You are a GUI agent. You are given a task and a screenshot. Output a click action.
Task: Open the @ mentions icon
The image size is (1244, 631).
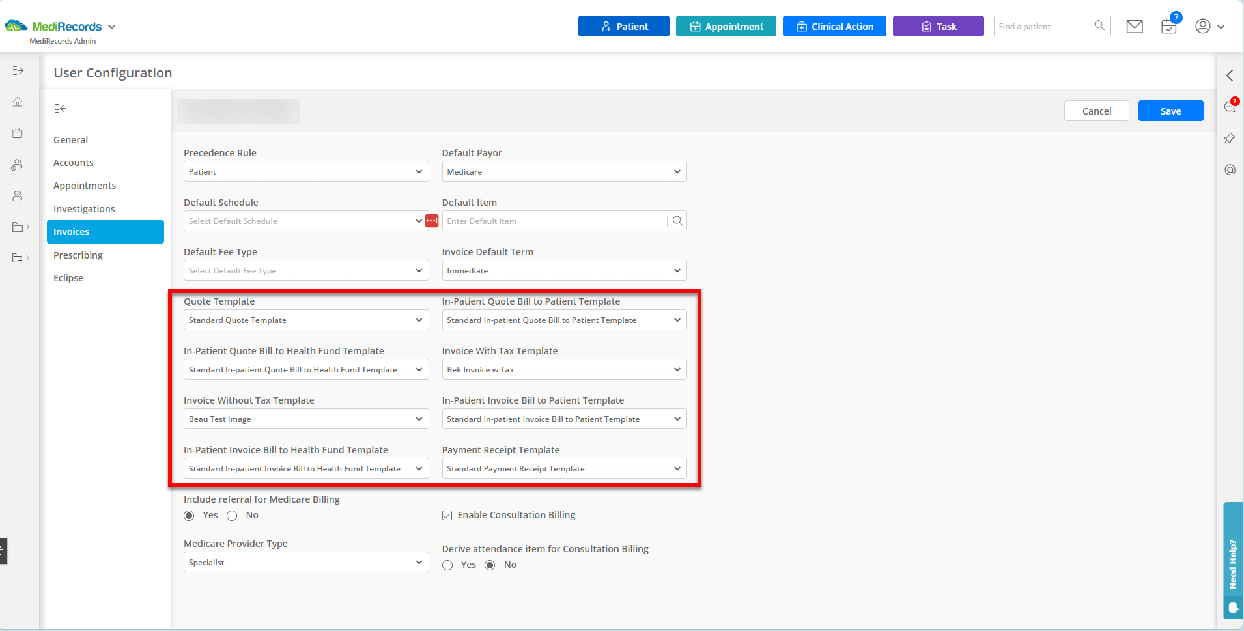[1230, 169]
